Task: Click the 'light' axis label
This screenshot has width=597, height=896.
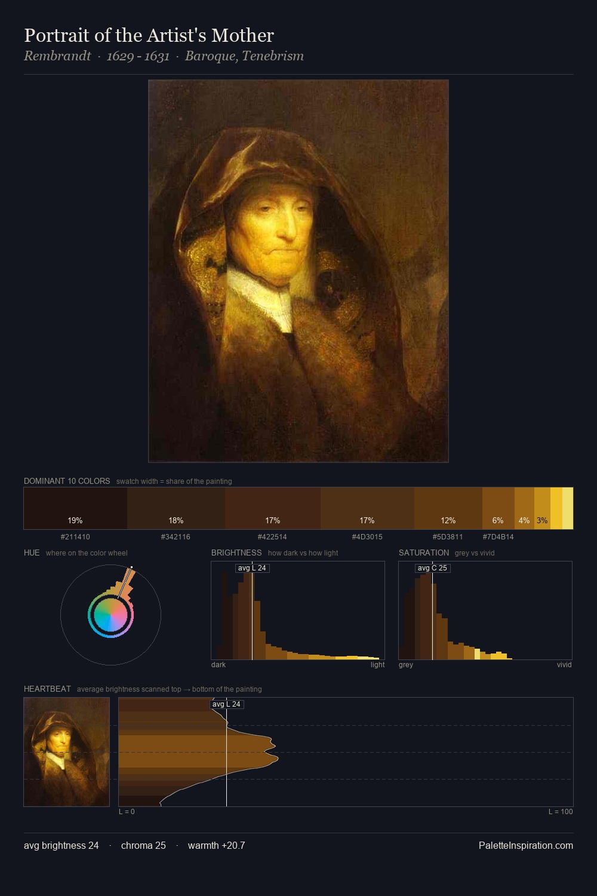Action: tap(377, 665)
